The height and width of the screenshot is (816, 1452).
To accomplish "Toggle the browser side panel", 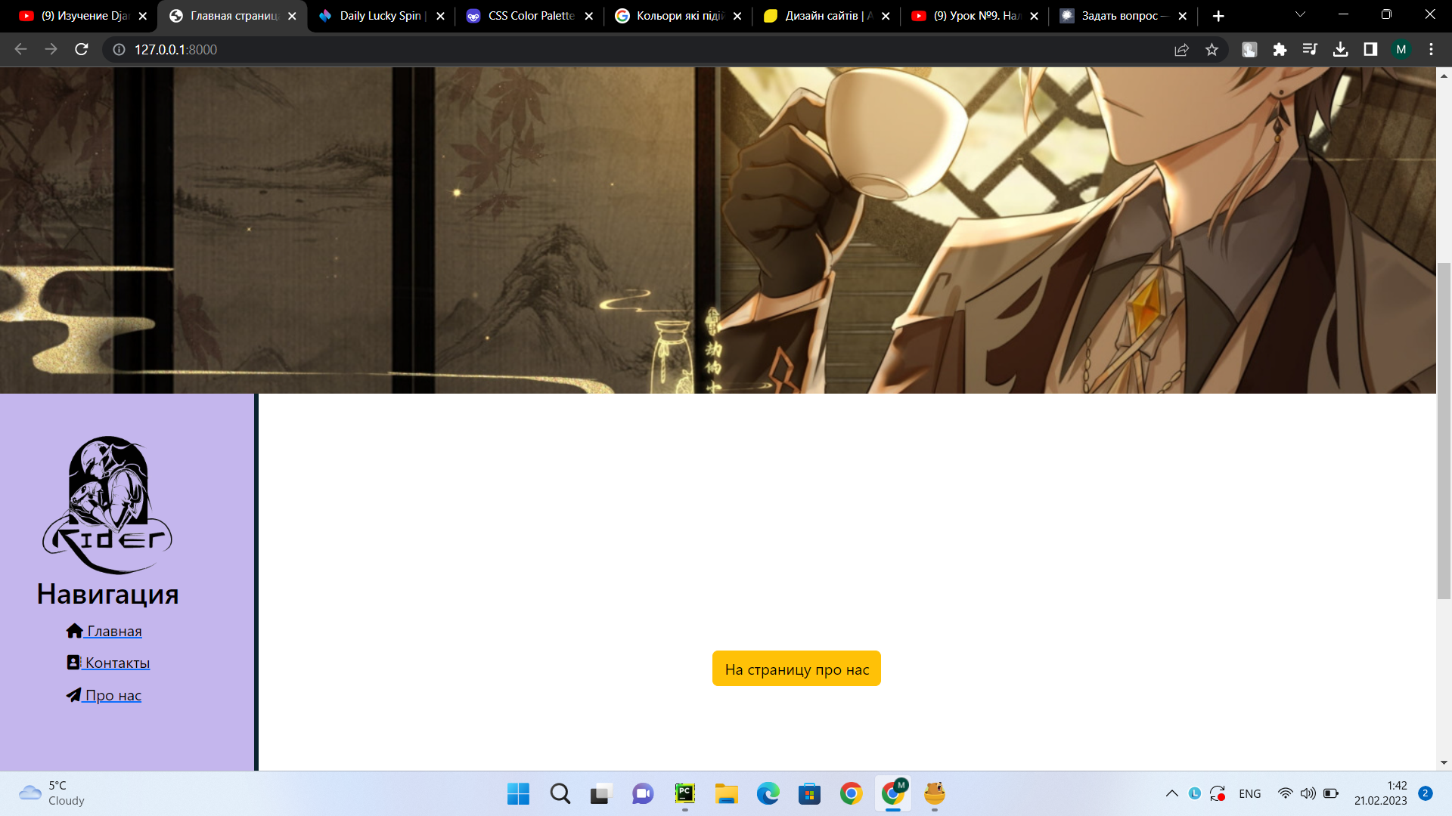I will 1370,49.
